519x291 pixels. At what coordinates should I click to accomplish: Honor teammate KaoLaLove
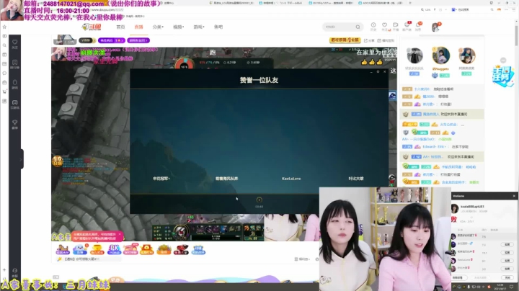point(291,179)
